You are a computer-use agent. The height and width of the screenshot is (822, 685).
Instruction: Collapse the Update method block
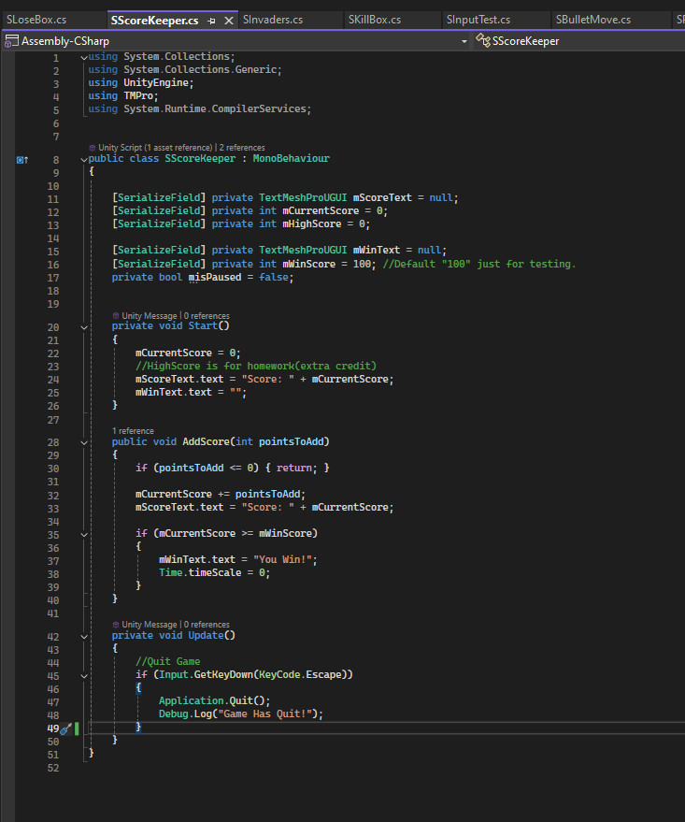(84, 637)
